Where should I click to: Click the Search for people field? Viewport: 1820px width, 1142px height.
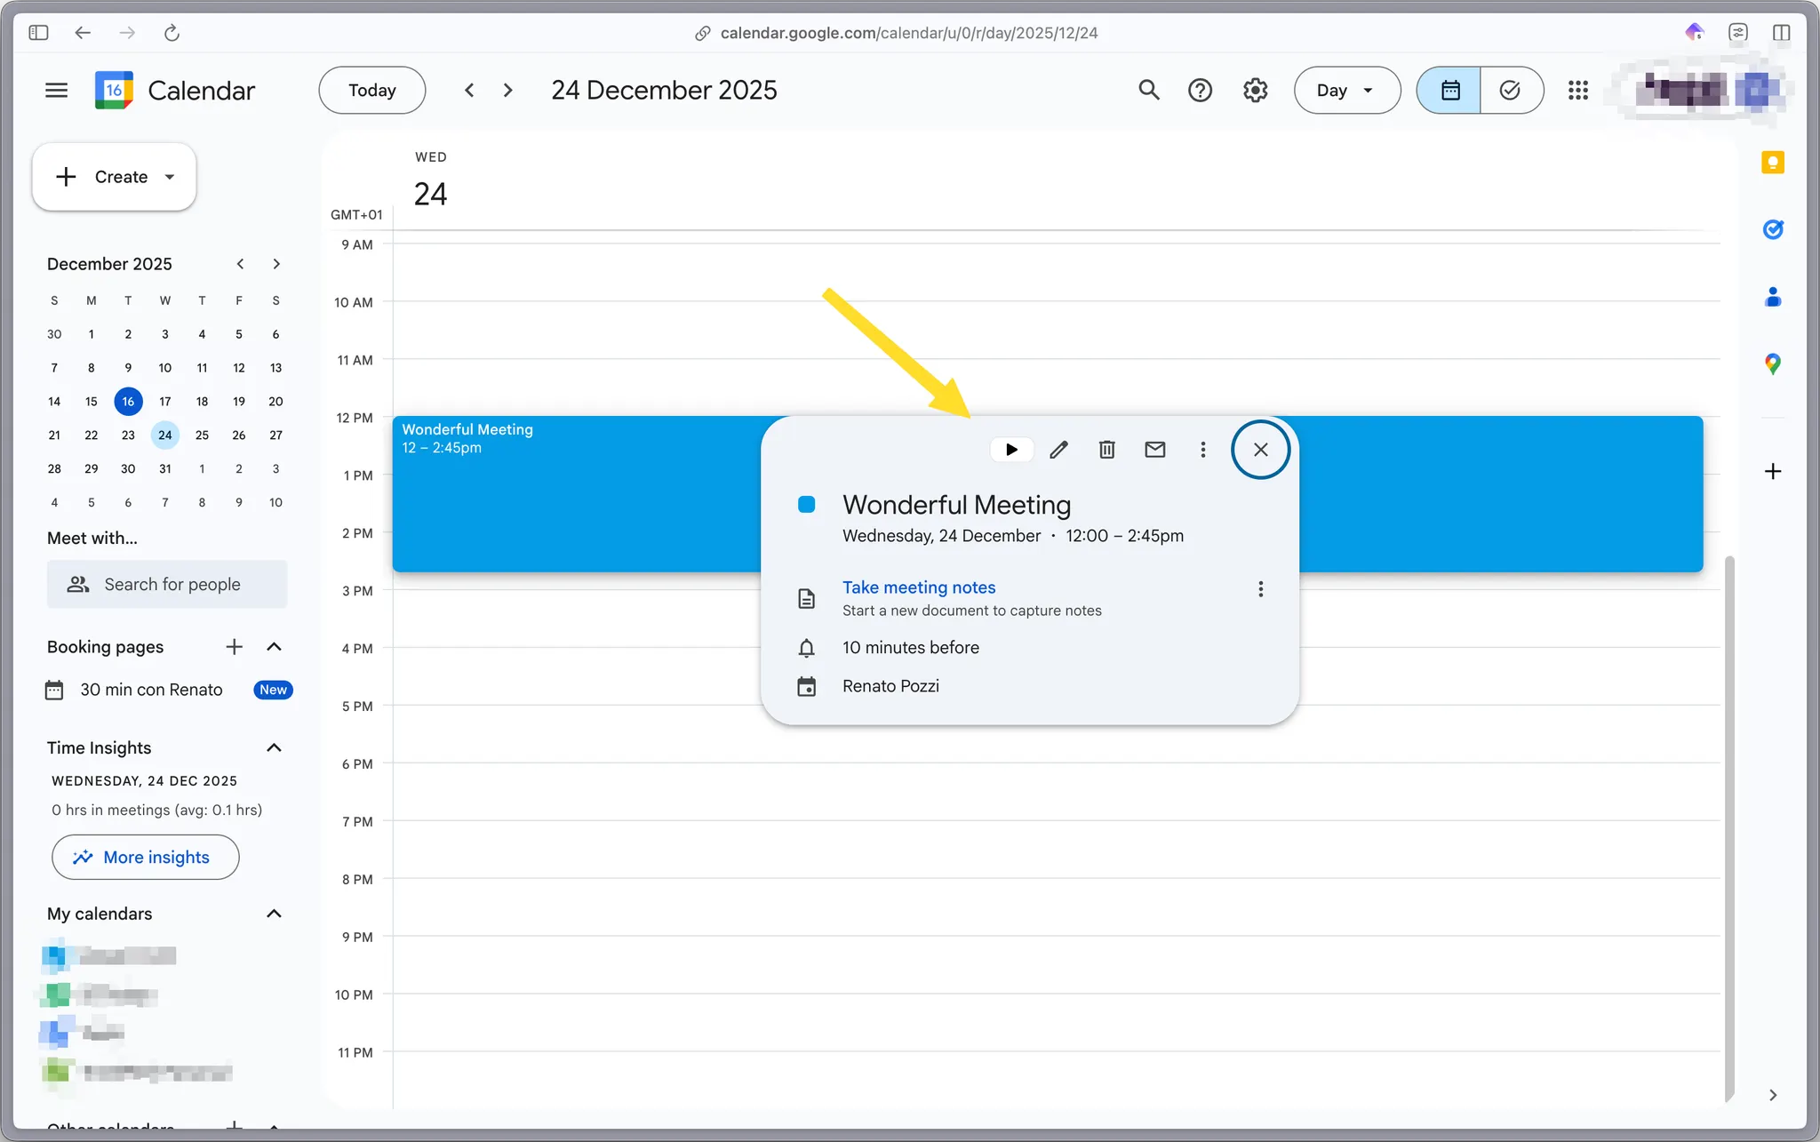click(x=167, y=584)
